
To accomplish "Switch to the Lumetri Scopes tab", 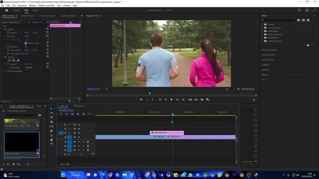I will [27, 15].
